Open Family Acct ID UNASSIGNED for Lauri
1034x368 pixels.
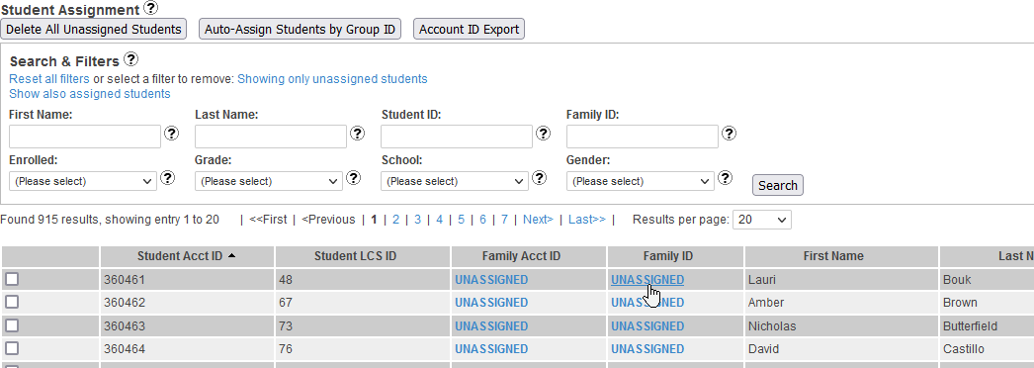tap(491, 280)
